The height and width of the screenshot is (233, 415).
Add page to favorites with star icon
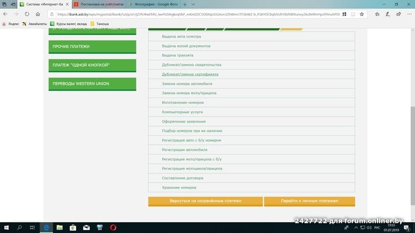[x=362, y=14]
